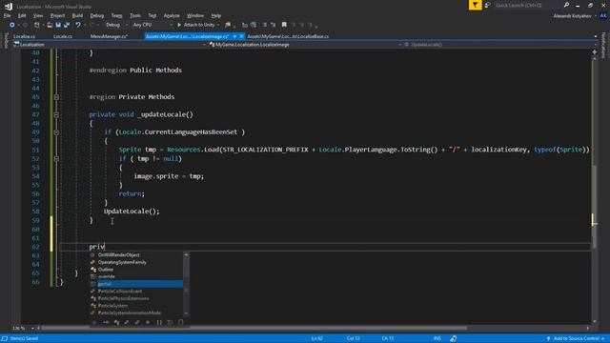
Task: Open the Debug menu
Action: coord(97,15)
